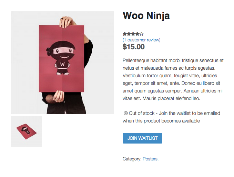Select the small poster gallery thumbnail
Viewport: 234px width, 177px height.
[27, 132]
